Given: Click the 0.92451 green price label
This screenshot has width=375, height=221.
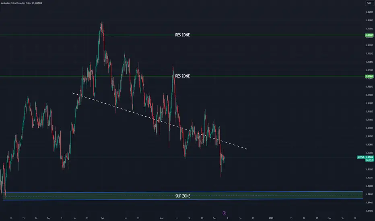Looking at the screenshot, I should click(x=369, y=76).
